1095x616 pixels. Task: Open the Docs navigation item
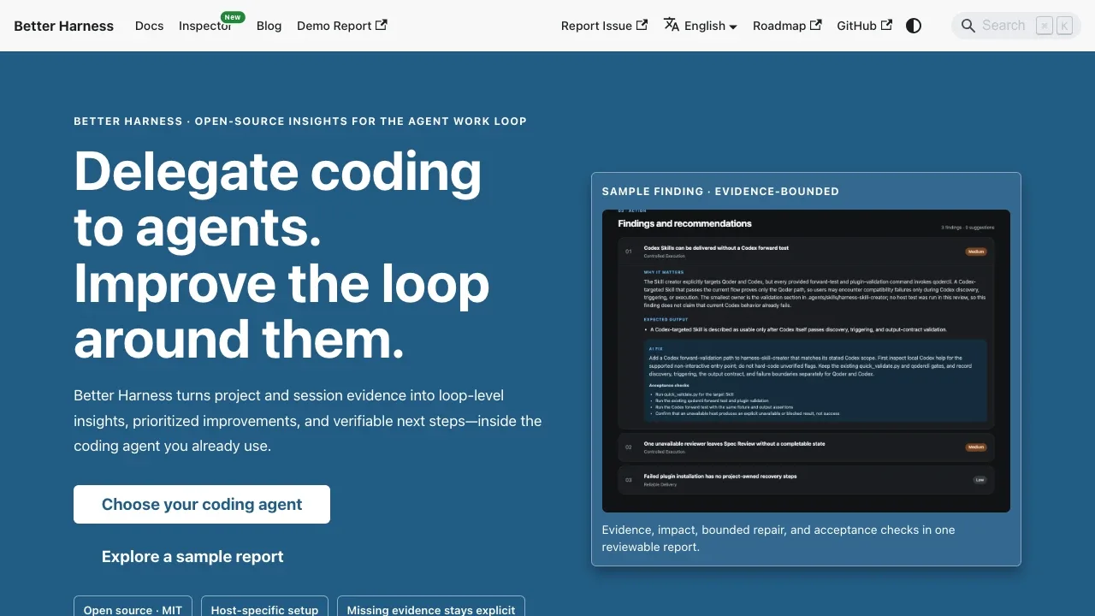tap(149, 26)
